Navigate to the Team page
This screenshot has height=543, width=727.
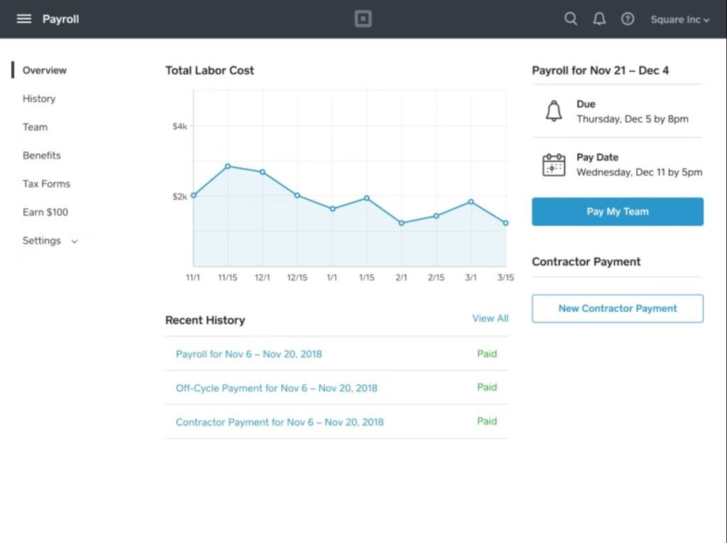(x=35, y=127)
